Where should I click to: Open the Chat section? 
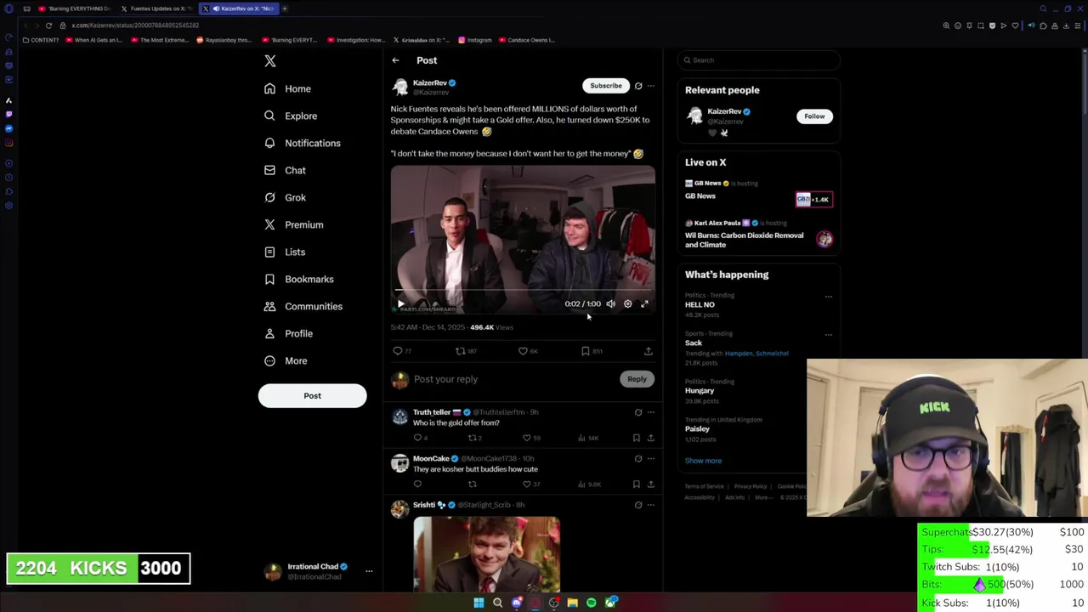click(x=285, y=170)
